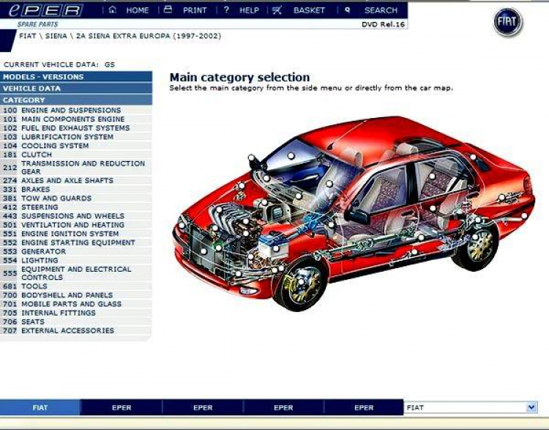Click the ePER logo
The width and height of the screenshot is (549, 430).
point(45,10)
